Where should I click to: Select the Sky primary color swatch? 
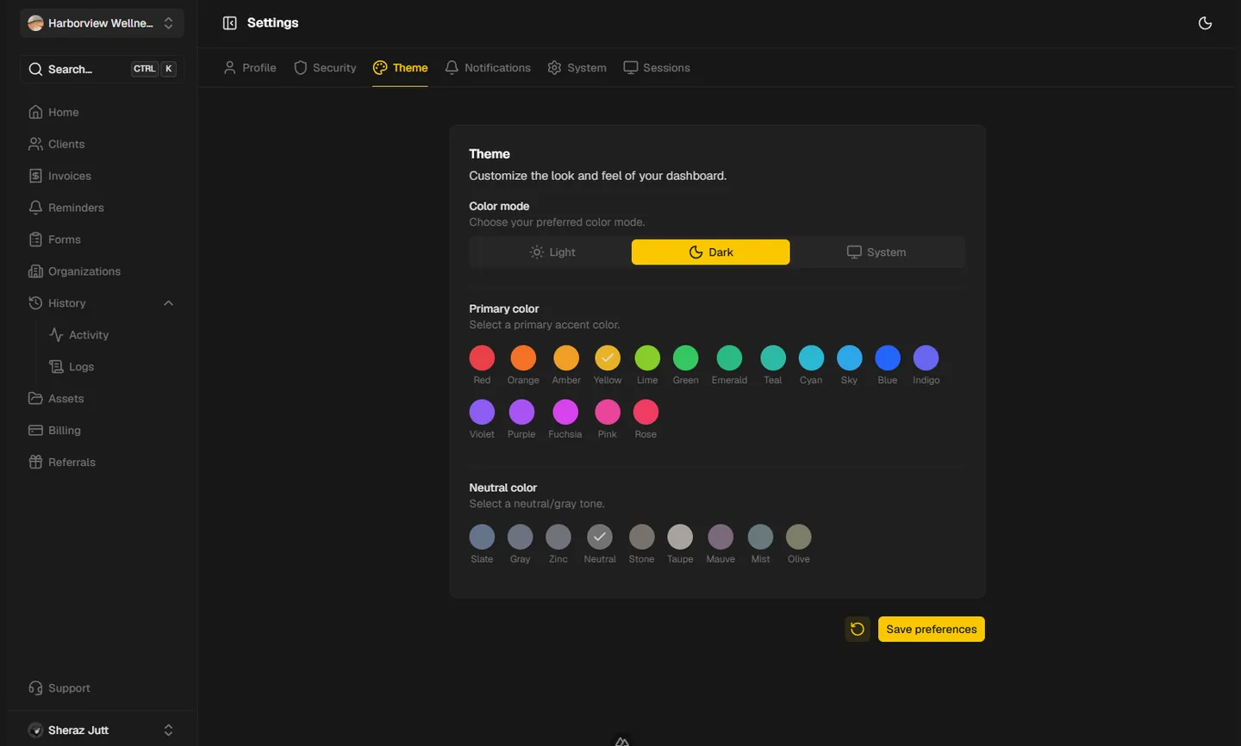pos(850,357)
